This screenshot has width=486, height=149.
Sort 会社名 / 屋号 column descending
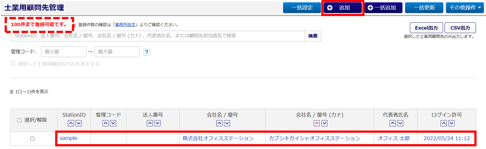click(x=227, y=123)
